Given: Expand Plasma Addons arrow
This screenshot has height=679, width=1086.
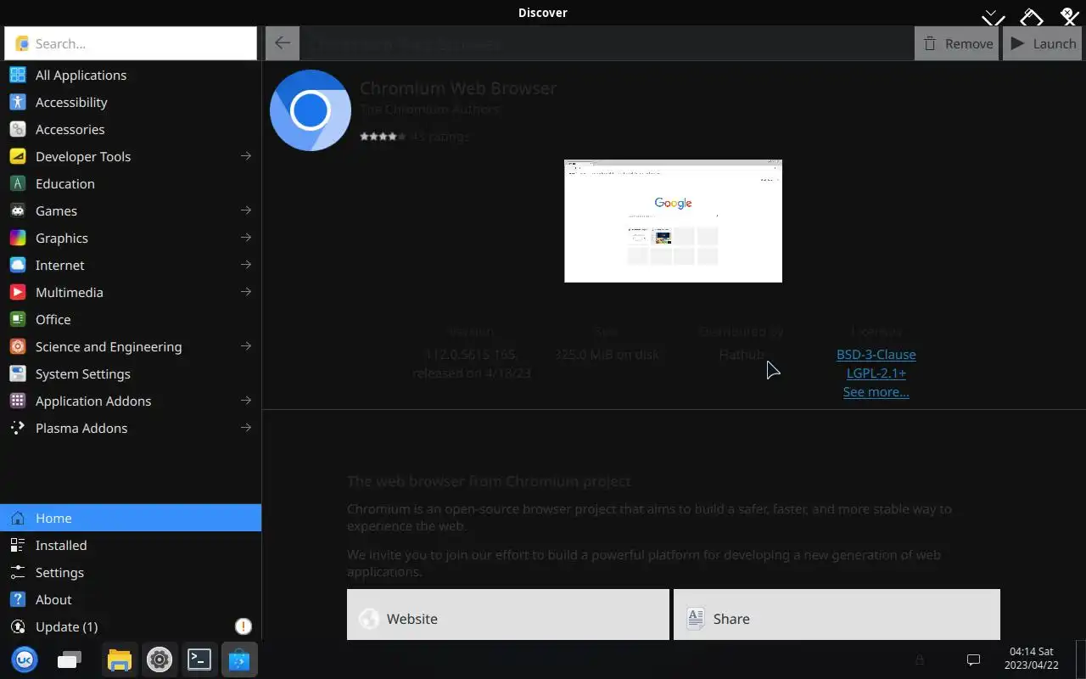Looking at the screenshot, I should tap(245, 428).
